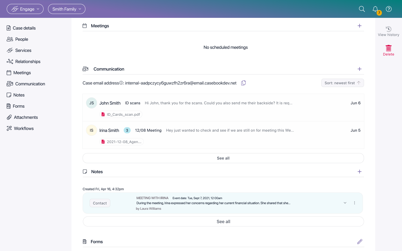Navigate to Workflows in sidebar

coord(24,128)
